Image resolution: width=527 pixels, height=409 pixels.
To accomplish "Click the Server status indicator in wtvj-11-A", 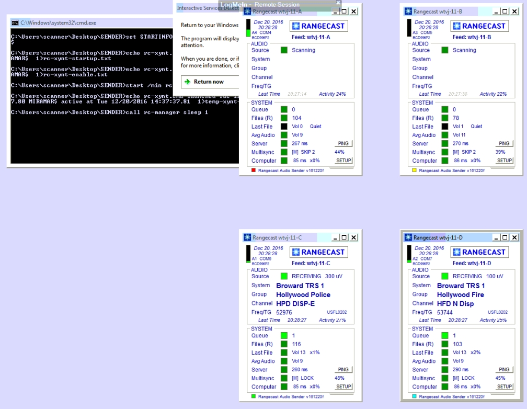I will tap(284, 144).
